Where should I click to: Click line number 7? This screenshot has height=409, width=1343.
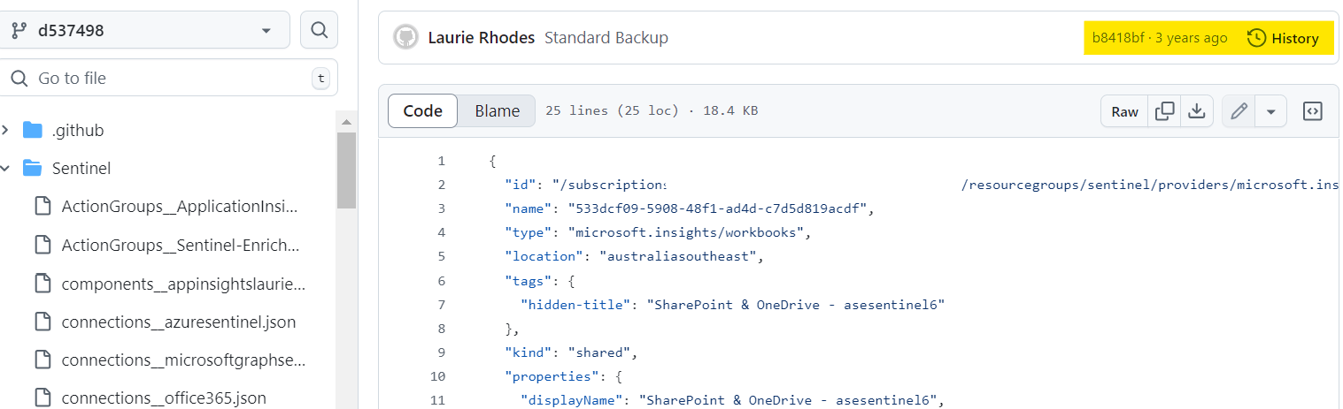pos(441,305)
